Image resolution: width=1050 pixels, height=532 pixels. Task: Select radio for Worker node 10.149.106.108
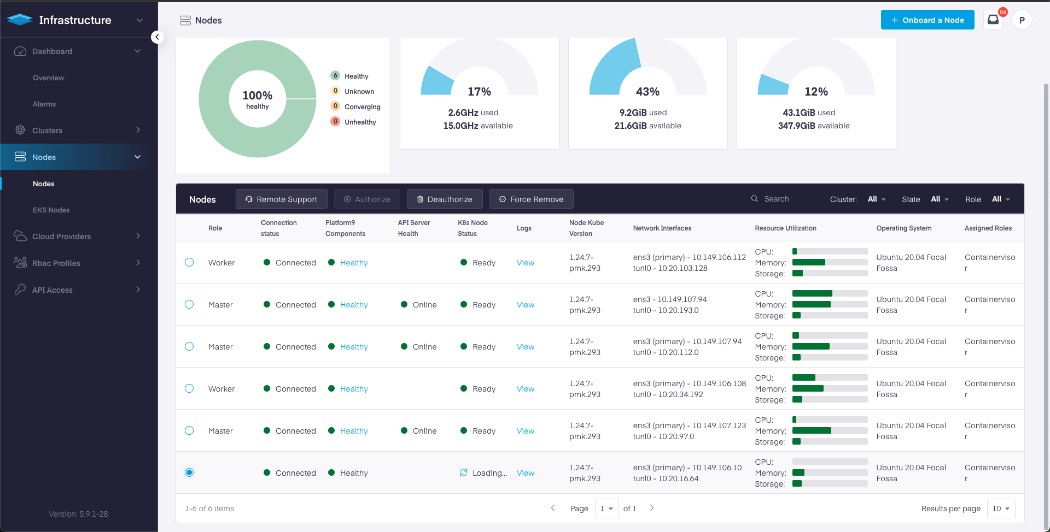[x=189, y=388]
